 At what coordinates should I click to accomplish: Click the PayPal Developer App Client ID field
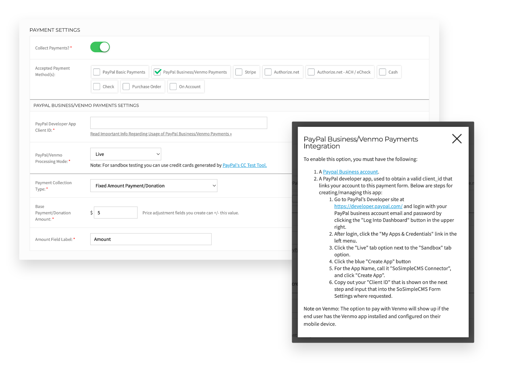[x=179, y=123]
